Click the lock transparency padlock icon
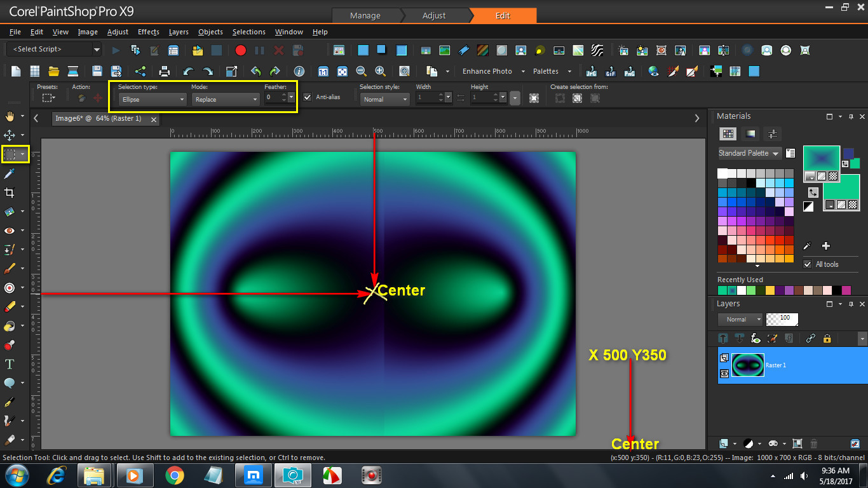Image resolution: width=868 pixels, height=488 pixels. point(827,339)
